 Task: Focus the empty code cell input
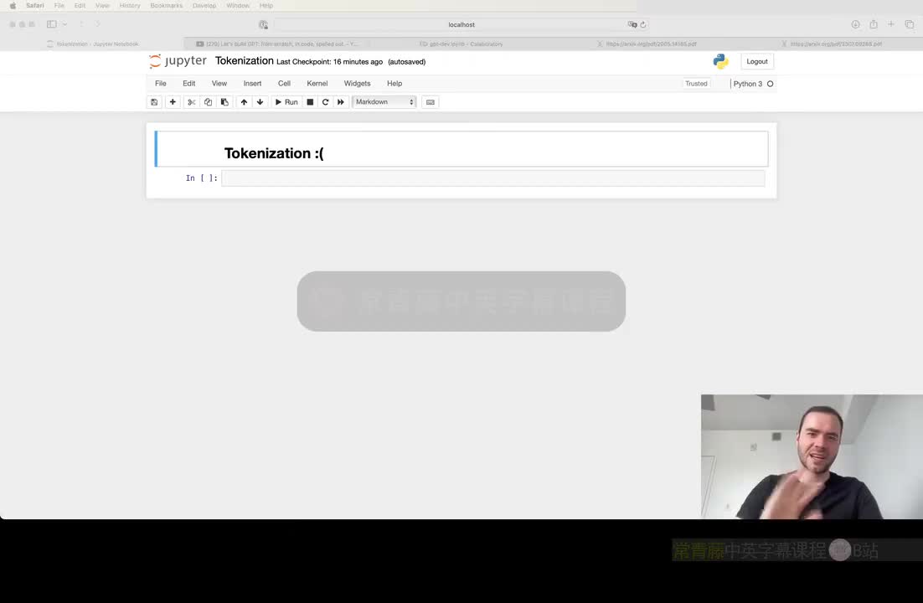(x=493, y=178)
